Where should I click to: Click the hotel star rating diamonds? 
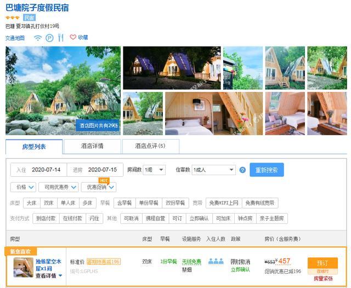pos(13,18)
